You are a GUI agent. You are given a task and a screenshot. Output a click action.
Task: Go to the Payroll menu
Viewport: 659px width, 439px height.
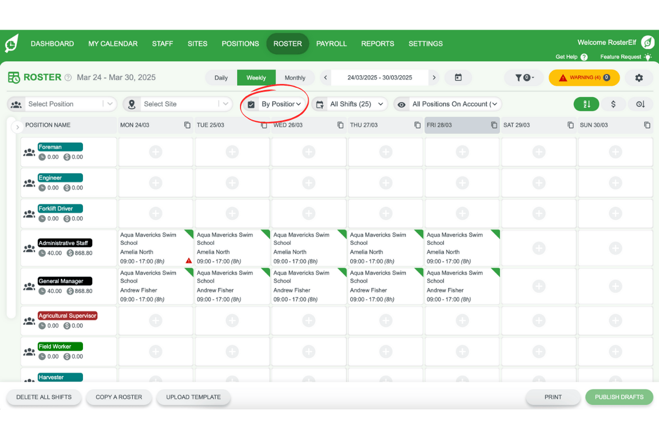pos(331,44)
